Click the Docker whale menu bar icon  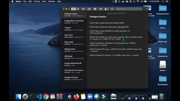pyautogui.click(x=123, y=1)
